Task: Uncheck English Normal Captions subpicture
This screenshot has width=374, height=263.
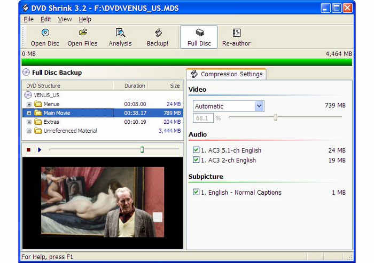Action: (196, 192)
